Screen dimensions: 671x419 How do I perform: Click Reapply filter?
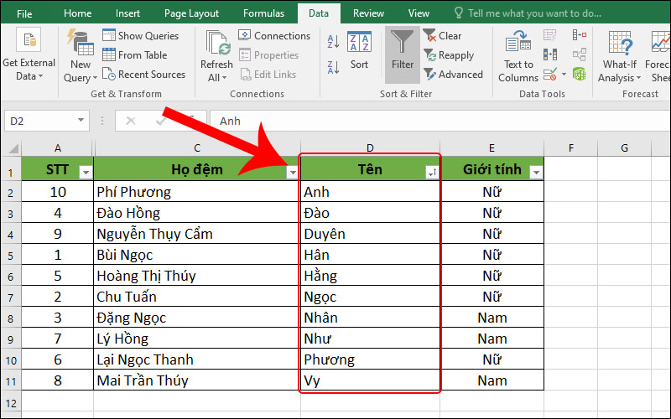click(x=449, y=55)
